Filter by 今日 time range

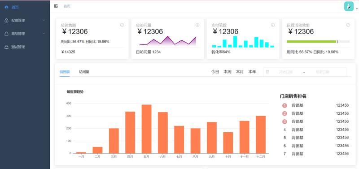point(215,72)
